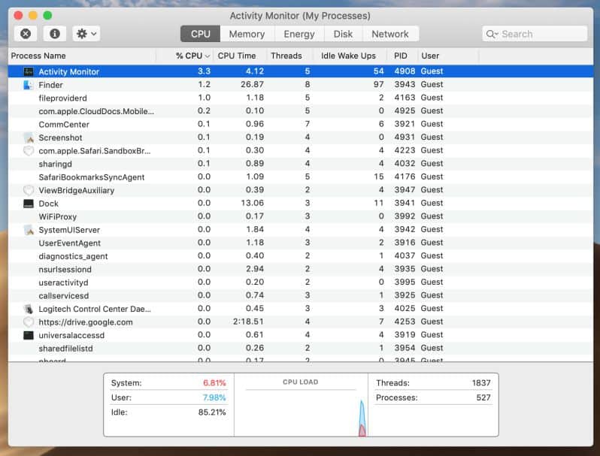Click the Dock process name

point(49,204)
